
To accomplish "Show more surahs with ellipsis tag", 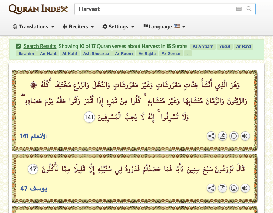I will (x=188, y=54).
